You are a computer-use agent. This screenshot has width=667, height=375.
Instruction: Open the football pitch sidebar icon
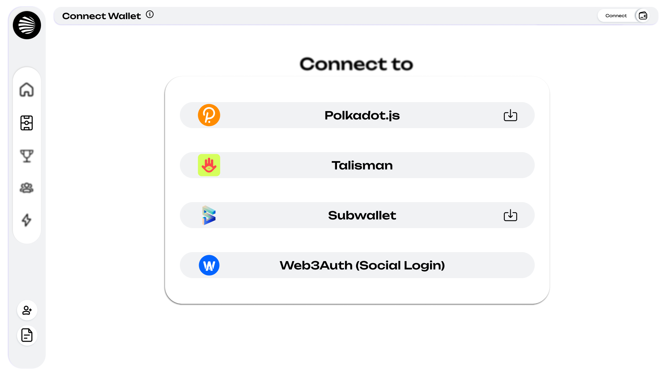pos(27,123)
